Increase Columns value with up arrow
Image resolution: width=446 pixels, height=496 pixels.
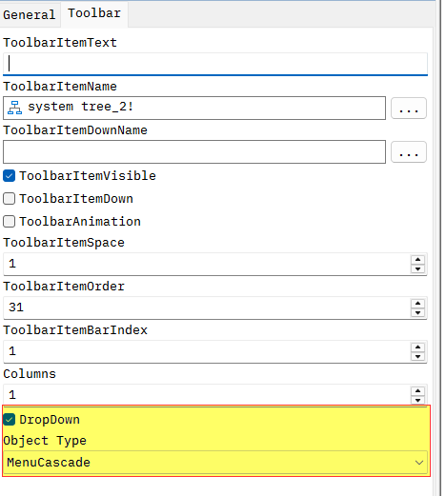click(417, 391)
